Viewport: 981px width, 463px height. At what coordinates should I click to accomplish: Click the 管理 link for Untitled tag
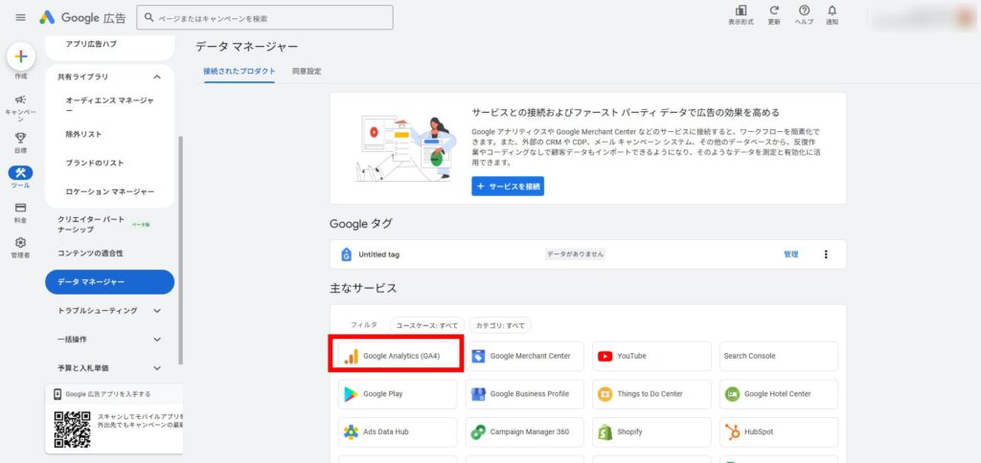790,254
